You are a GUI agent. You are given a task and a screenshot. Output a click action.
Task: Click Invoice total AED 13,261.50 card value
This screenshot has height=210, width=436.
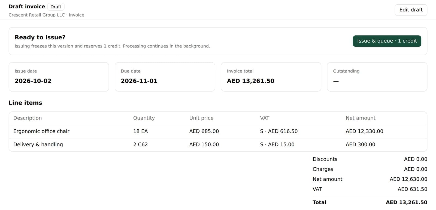click(x=251, y=81)
